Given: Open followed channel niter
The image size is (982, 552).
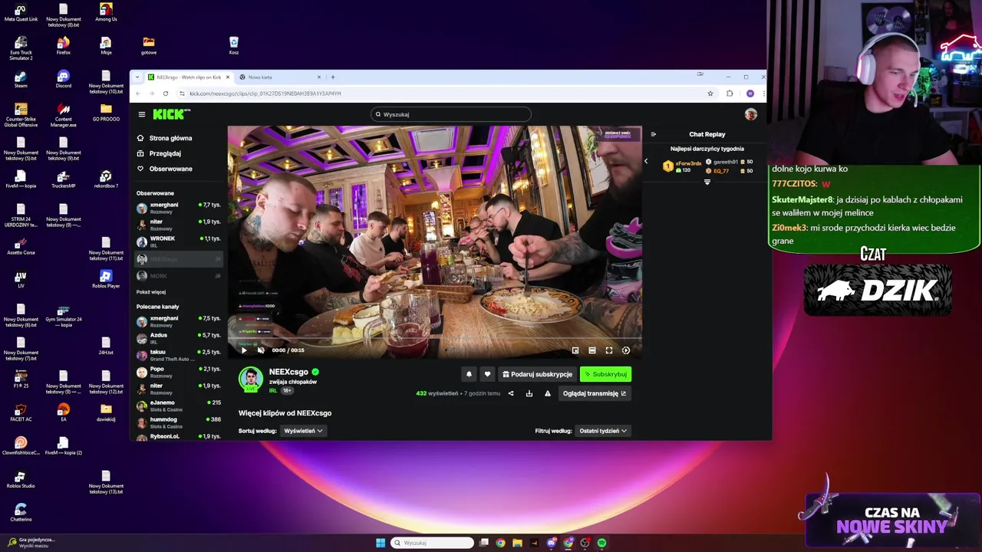Looking at the screenshot, I should tap(178, 225).
